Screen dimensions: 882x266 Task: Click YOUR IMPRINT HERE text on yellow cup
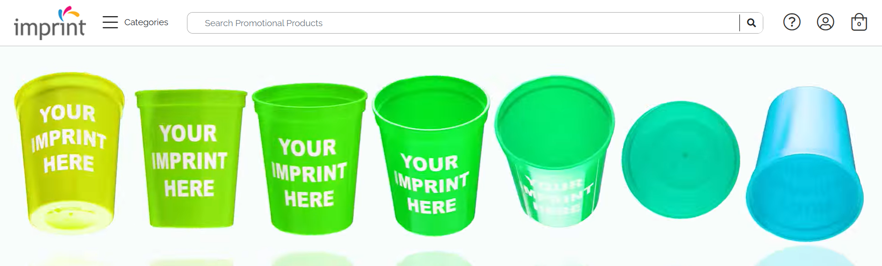(68, 139)
